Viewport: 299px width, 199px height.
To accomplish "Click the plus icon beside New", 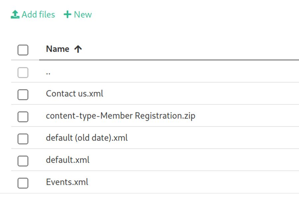I will pos(67,15).
